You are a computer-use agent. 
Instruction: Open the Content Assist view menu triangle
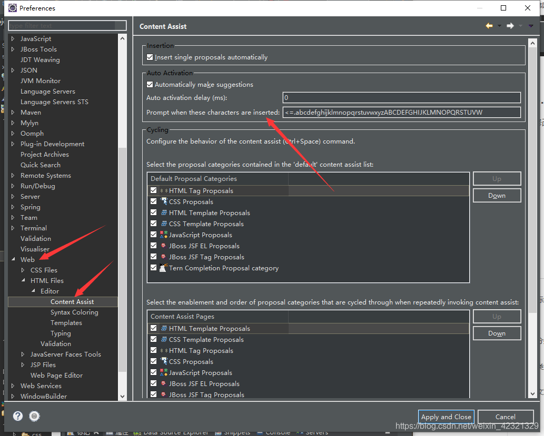[530, 26]
